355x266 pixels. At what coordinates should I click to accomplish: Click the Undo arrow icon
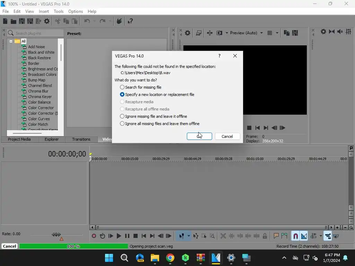pos(87,21)
